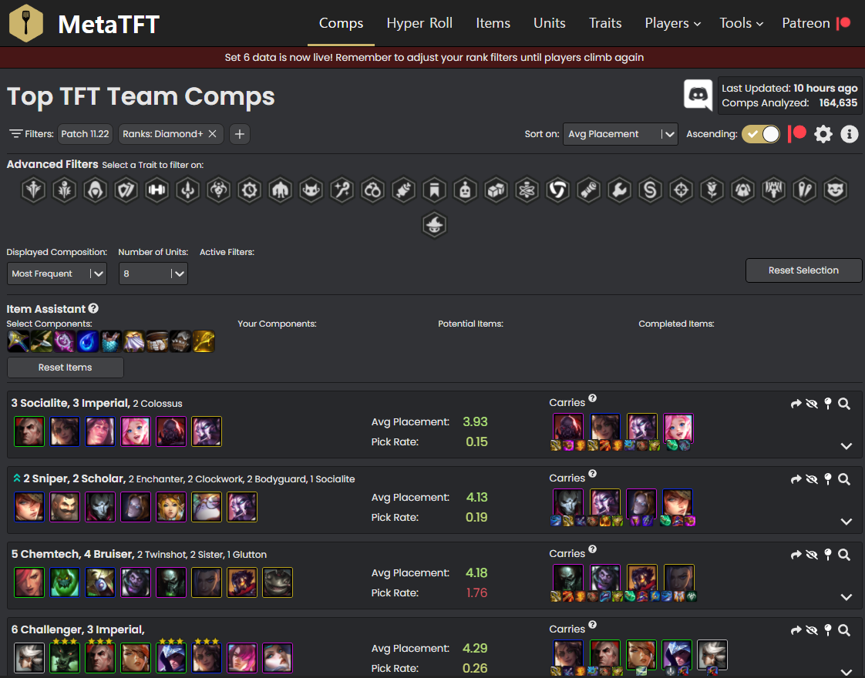This screenshot has width=865, height=678.
Task: Hide the 6 Challenger, 3 Imperial comp
Action: click(x=812, y=630)
